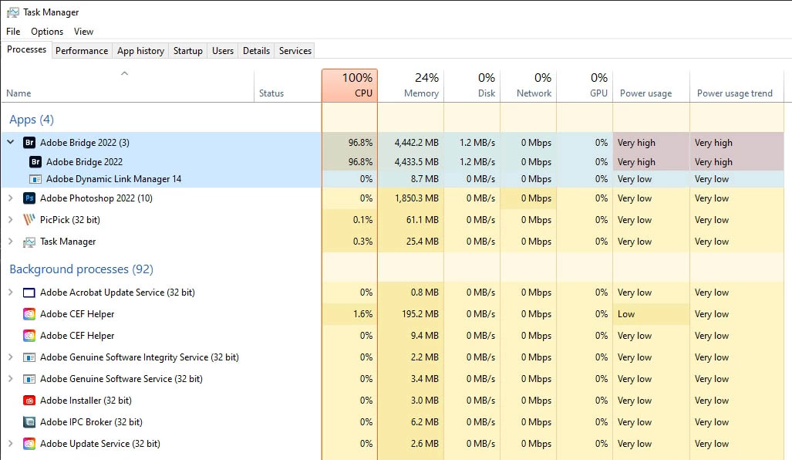Click the 1,850.3 MB Photoshop memory value
The height and width of the screenshot is (460, 792).
click(x=416, y=198)
